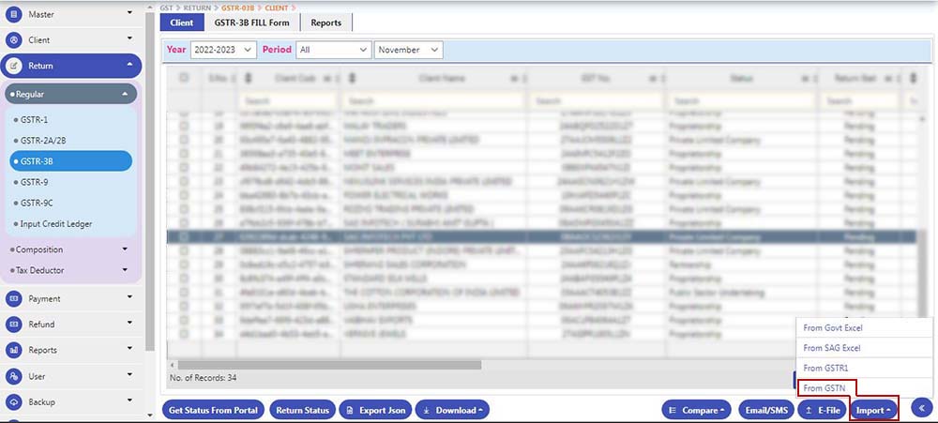Click Get Status From Portal button
The width and height of the screenshot is (938, 423).
click(213, 410)
